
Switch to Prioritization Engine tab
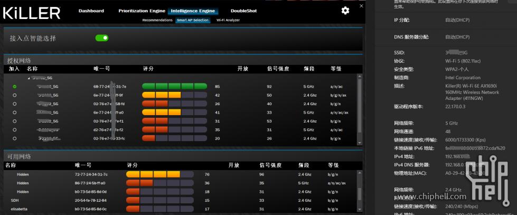coord(142,11)
